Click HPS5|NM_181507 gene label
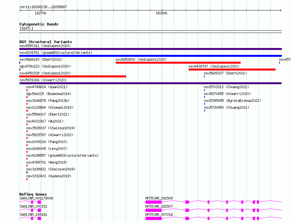Viewport: 291px width, 222px height. [x=159, y=206]
